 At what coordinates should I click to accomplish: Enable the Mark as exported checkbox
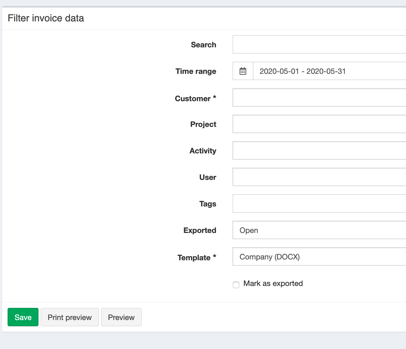tap(236, 285)
